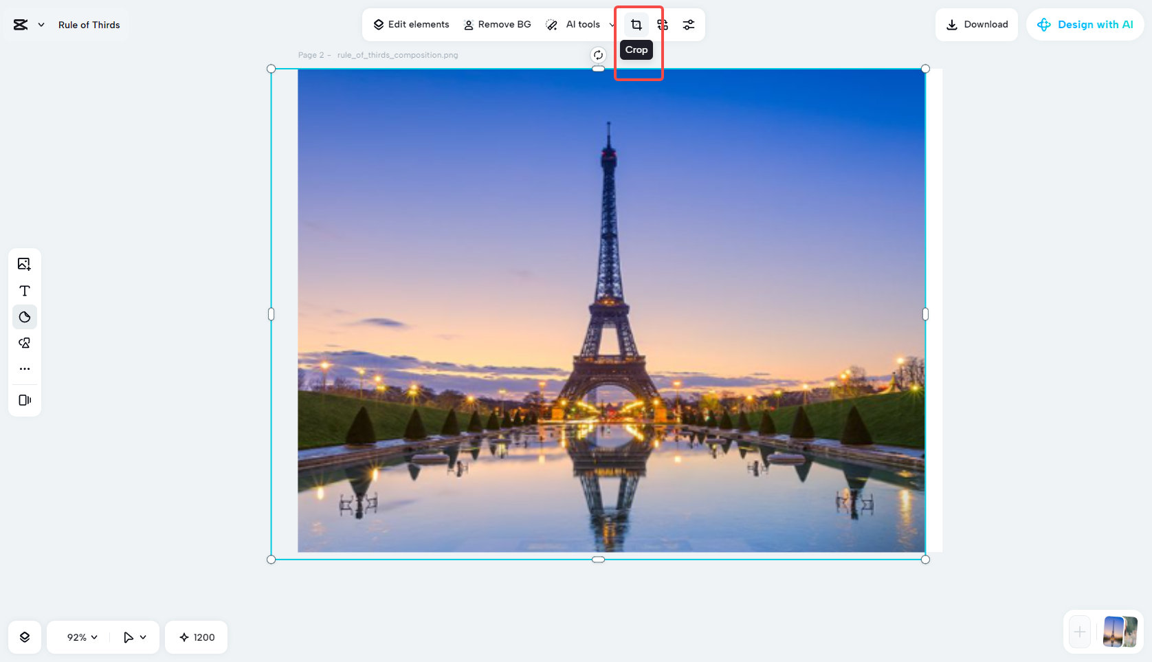Open the Layers panel at bottom left
Screen dimensions: 1152x662
[24, 637]
